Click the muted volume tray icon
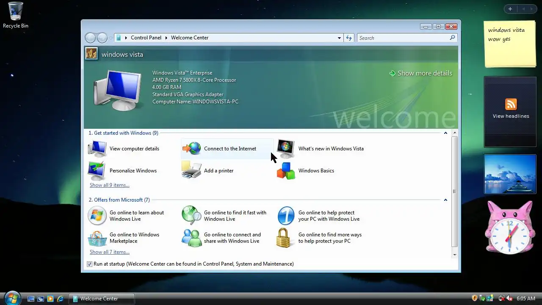Screen dimensions: 542x305 pos(509,298)
